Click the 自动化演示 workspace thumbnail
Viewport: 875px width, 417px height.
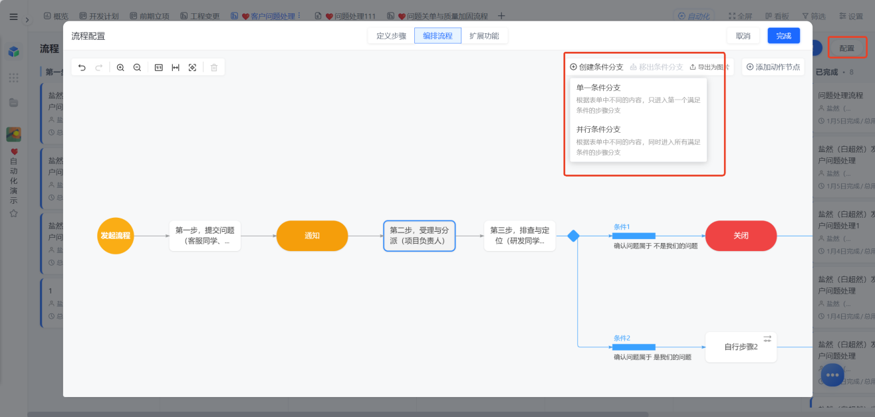click(13, 134)
